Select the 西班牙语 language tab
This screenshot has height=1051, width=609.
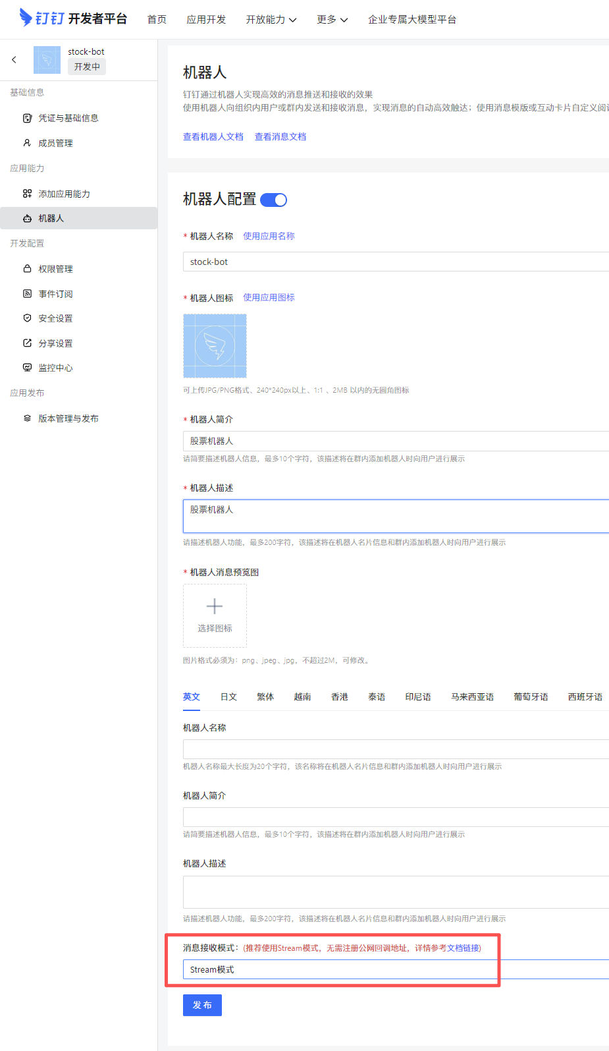click(x=585, y=697)
